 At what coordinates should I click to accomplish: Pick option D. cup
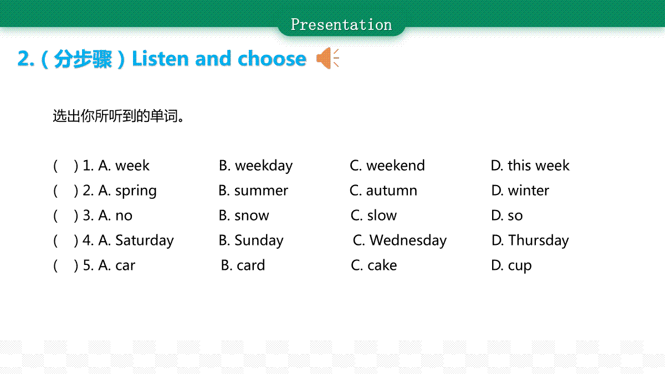511,266
